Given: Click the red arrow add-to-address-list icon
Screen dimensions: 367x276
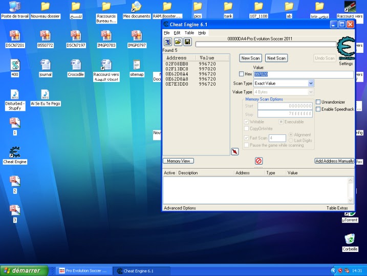Looking at the screenshot, I should coord(235,151).
